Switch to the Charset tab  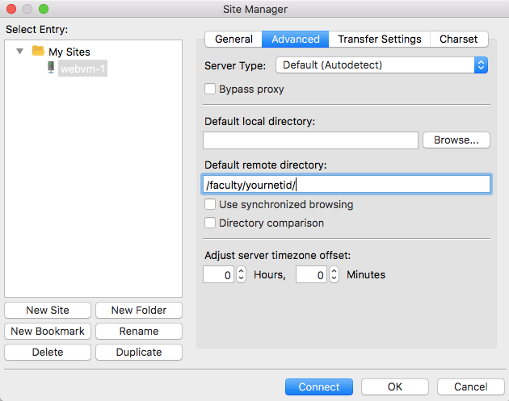point(458,39)
